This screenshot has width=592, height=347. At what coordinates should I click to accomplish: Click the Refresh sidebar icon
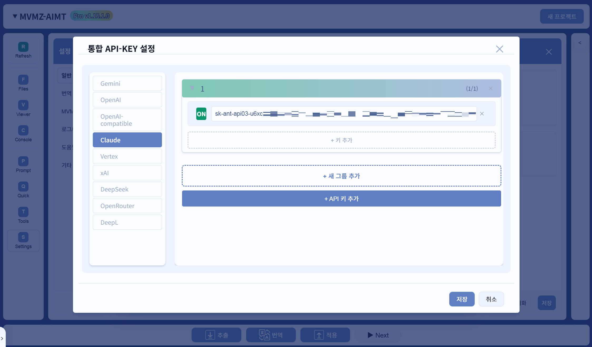coord(23,47)
